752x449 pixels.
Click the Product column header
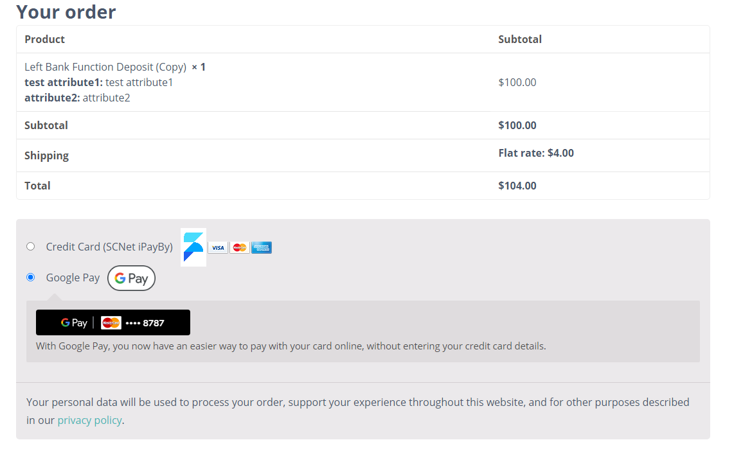[x=44, y=39]
